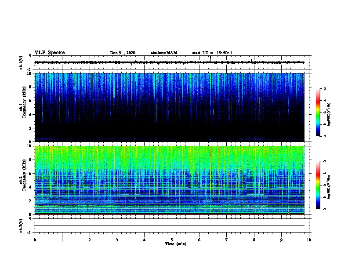348x269 pixels.
Task: Click the ch.1 colorbar log(PSD) unit label
Action: [x=329, y=114]
